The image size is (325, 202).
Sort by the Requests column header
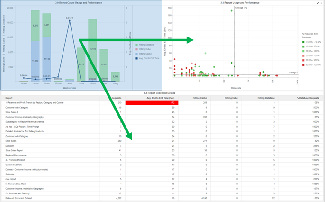coord(116,98)
